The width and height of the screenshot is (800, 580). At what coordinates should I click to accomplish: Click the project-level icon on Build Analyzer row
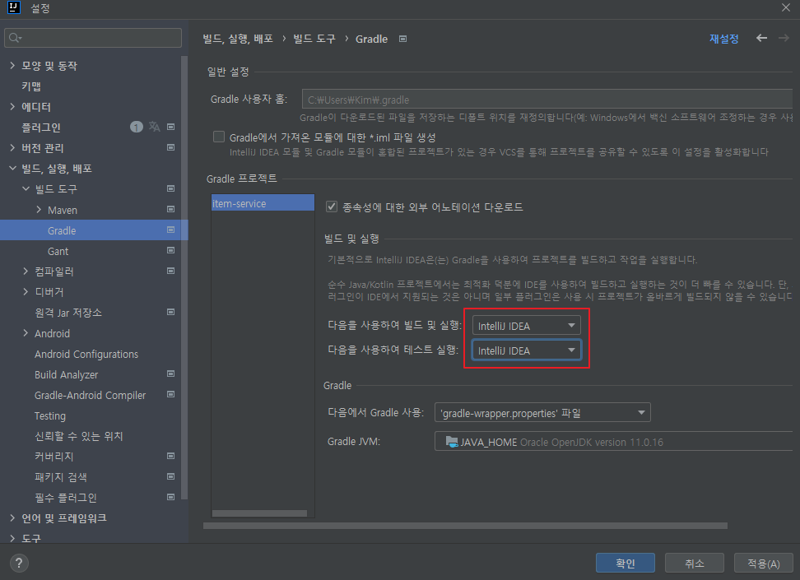point(171,374)
